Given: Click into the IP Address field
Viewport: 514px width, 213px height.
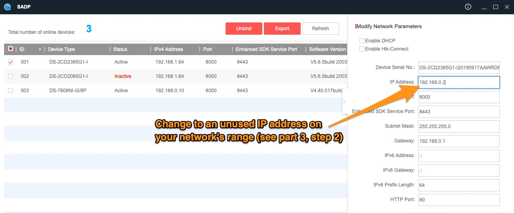Looking at the screenshot, I should pyautogui.click(x=459, y=82).
